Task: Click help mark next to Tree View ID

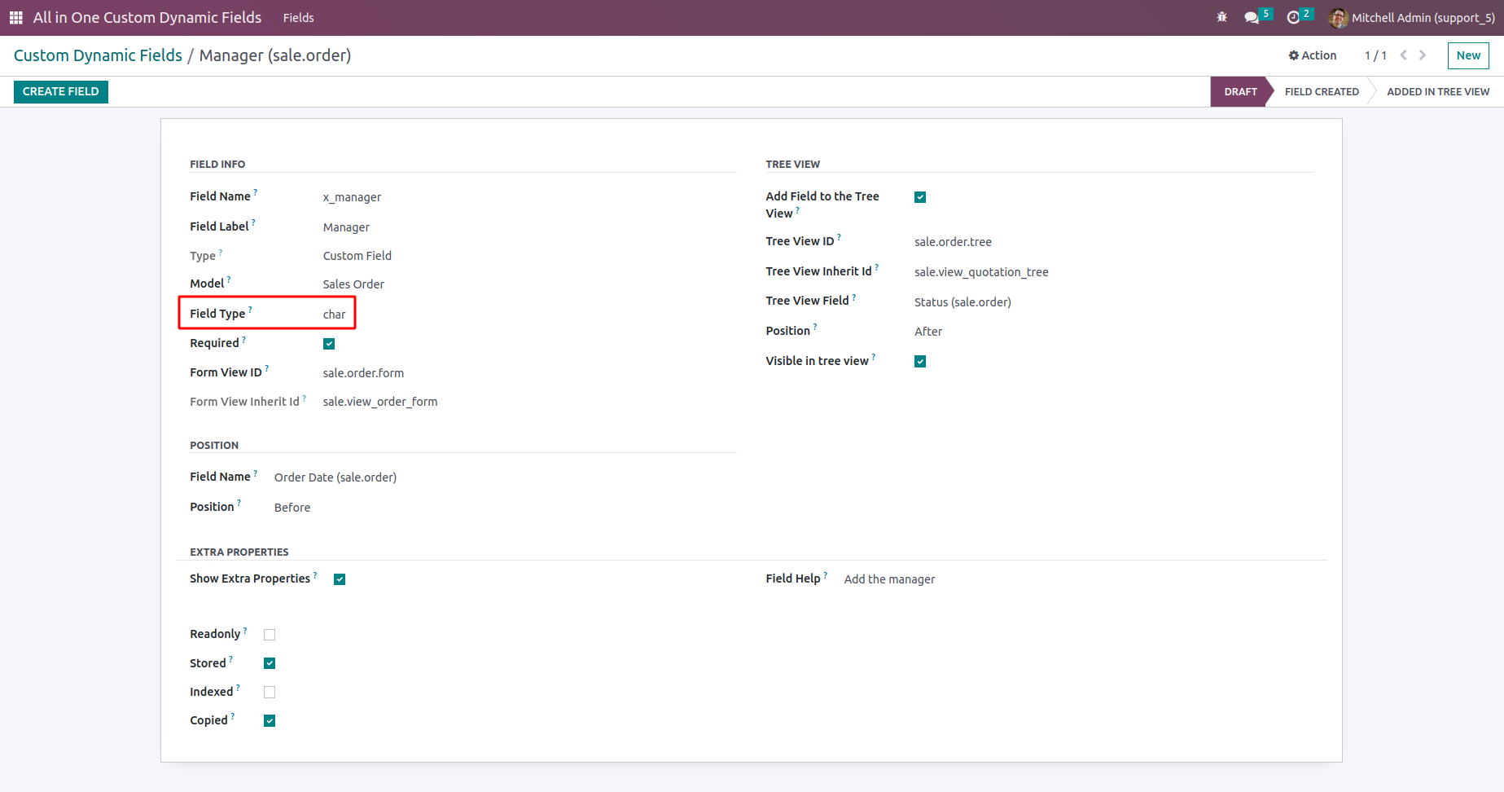Action: pos(840,237)
